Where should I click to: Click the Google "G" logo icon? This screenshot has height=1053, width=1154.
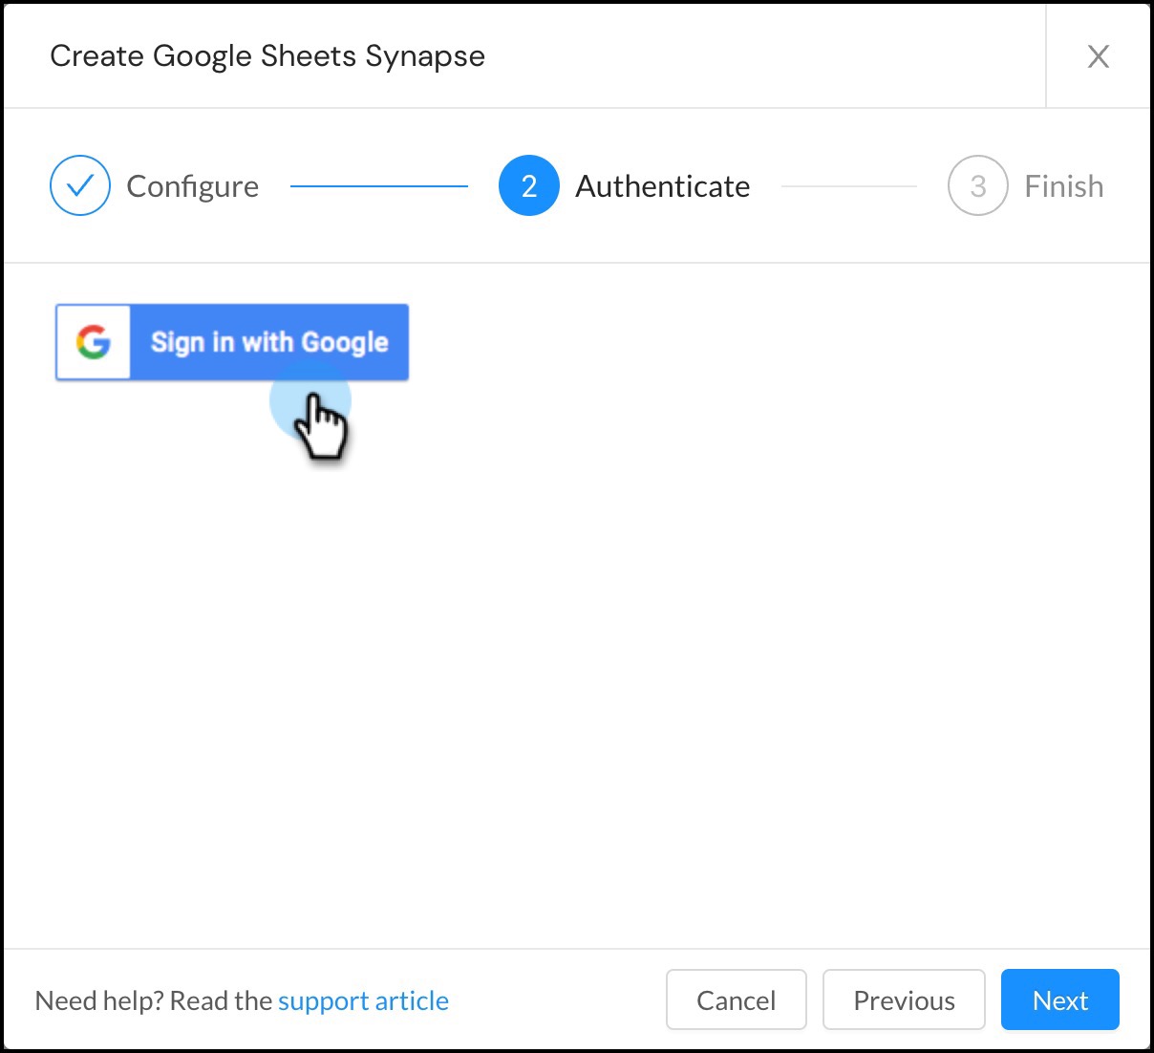click(x=94, y=342)
